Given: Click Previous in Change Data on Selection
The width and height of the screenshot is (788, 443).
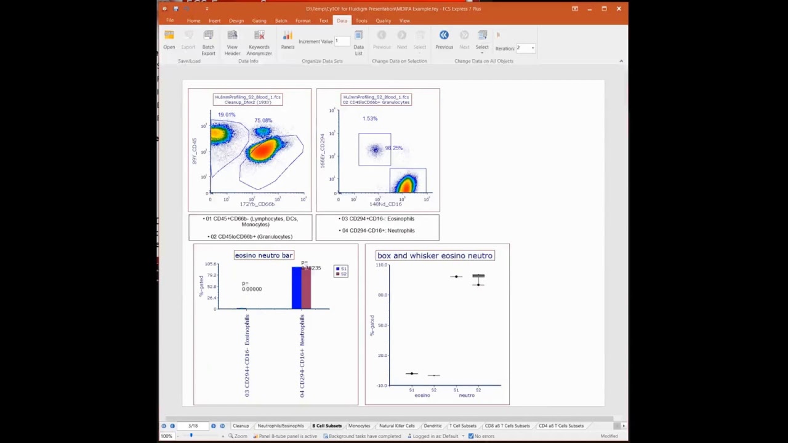Looking at the screenshot, I should click(x=382, y=39).
